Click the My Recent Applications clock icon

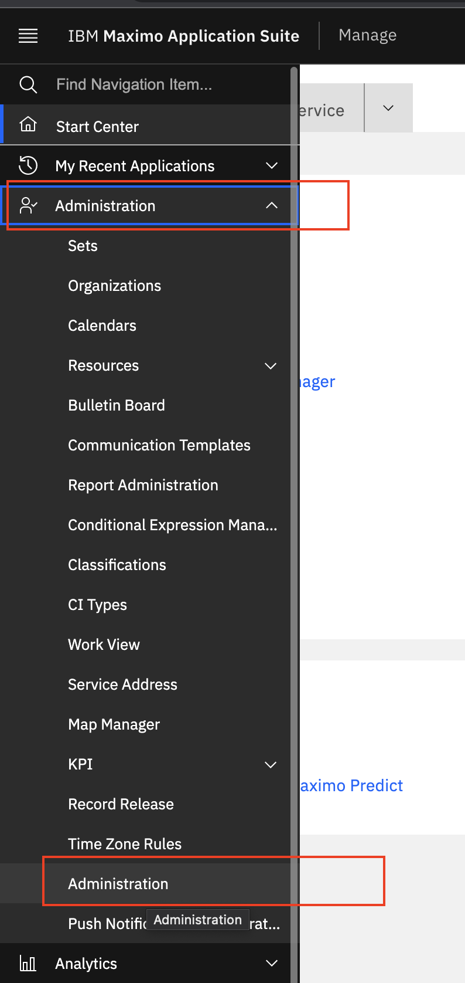28,165
